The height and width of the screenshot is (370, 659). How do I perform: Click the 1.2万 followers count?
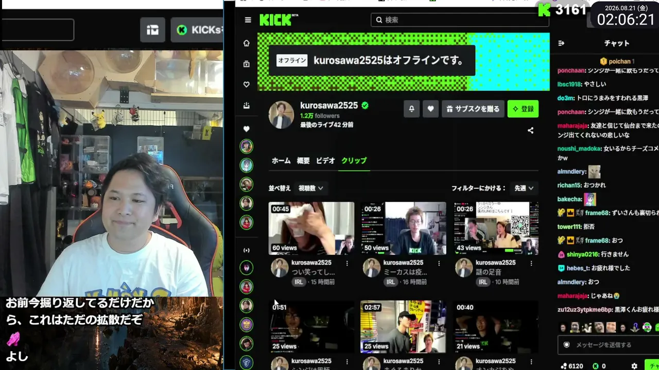coord(320,116)
